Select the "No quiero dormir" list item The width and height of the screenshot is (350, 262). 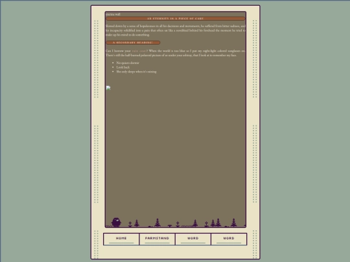pyautogui.click(x=128, y=63)
